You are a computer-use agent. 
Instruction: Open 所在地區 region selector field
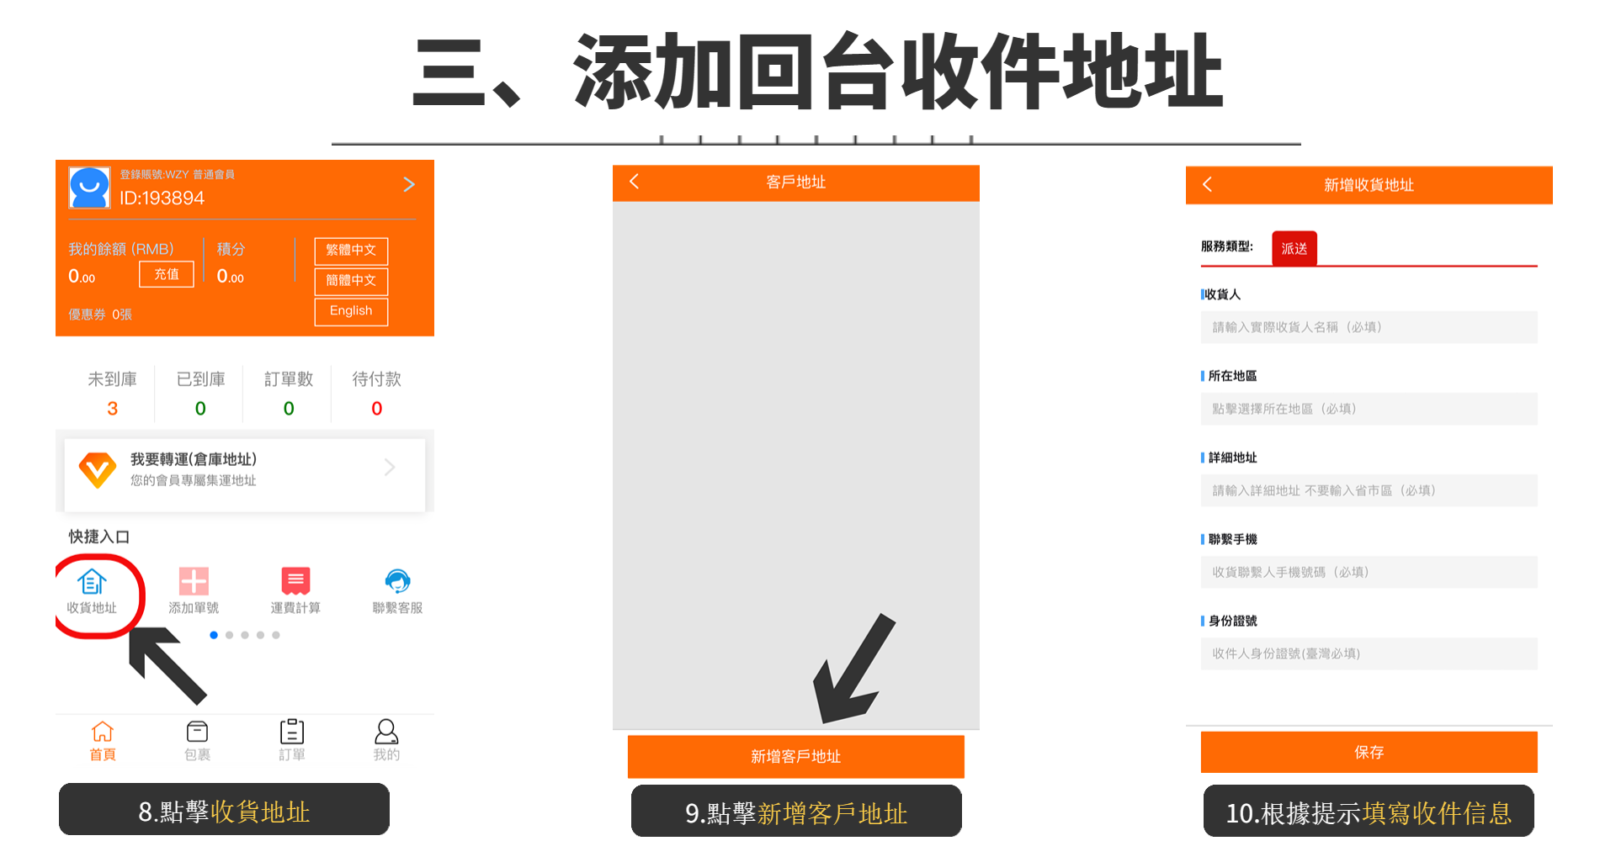coord(1369,409)
